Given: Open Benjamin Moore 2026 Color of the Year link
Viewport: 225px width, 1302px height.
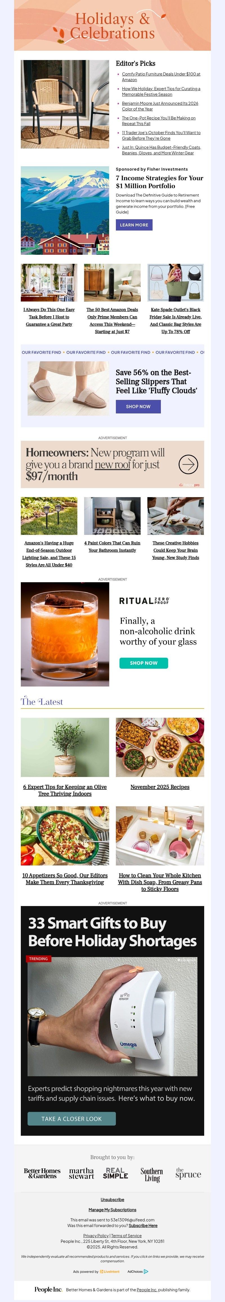Looking at the screenshot, I should [x=160, y=106].
